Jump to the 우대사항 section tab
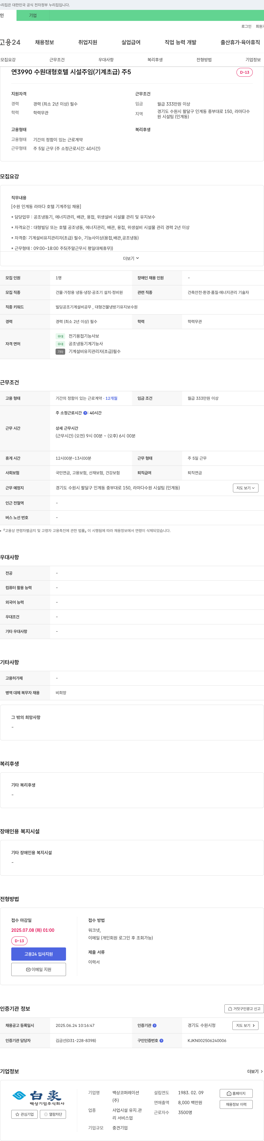Viewport: 264px width, 1141px height. pos(106,60)
